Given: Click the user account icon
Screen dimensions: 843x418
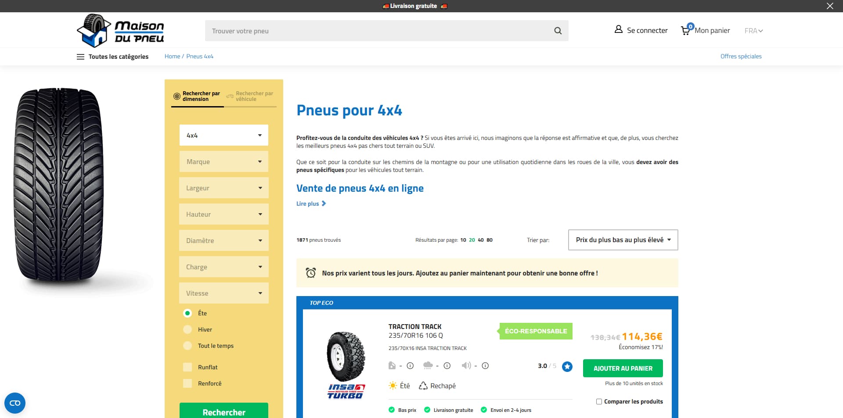Looking at the screenshot, I should pos(618,29).
